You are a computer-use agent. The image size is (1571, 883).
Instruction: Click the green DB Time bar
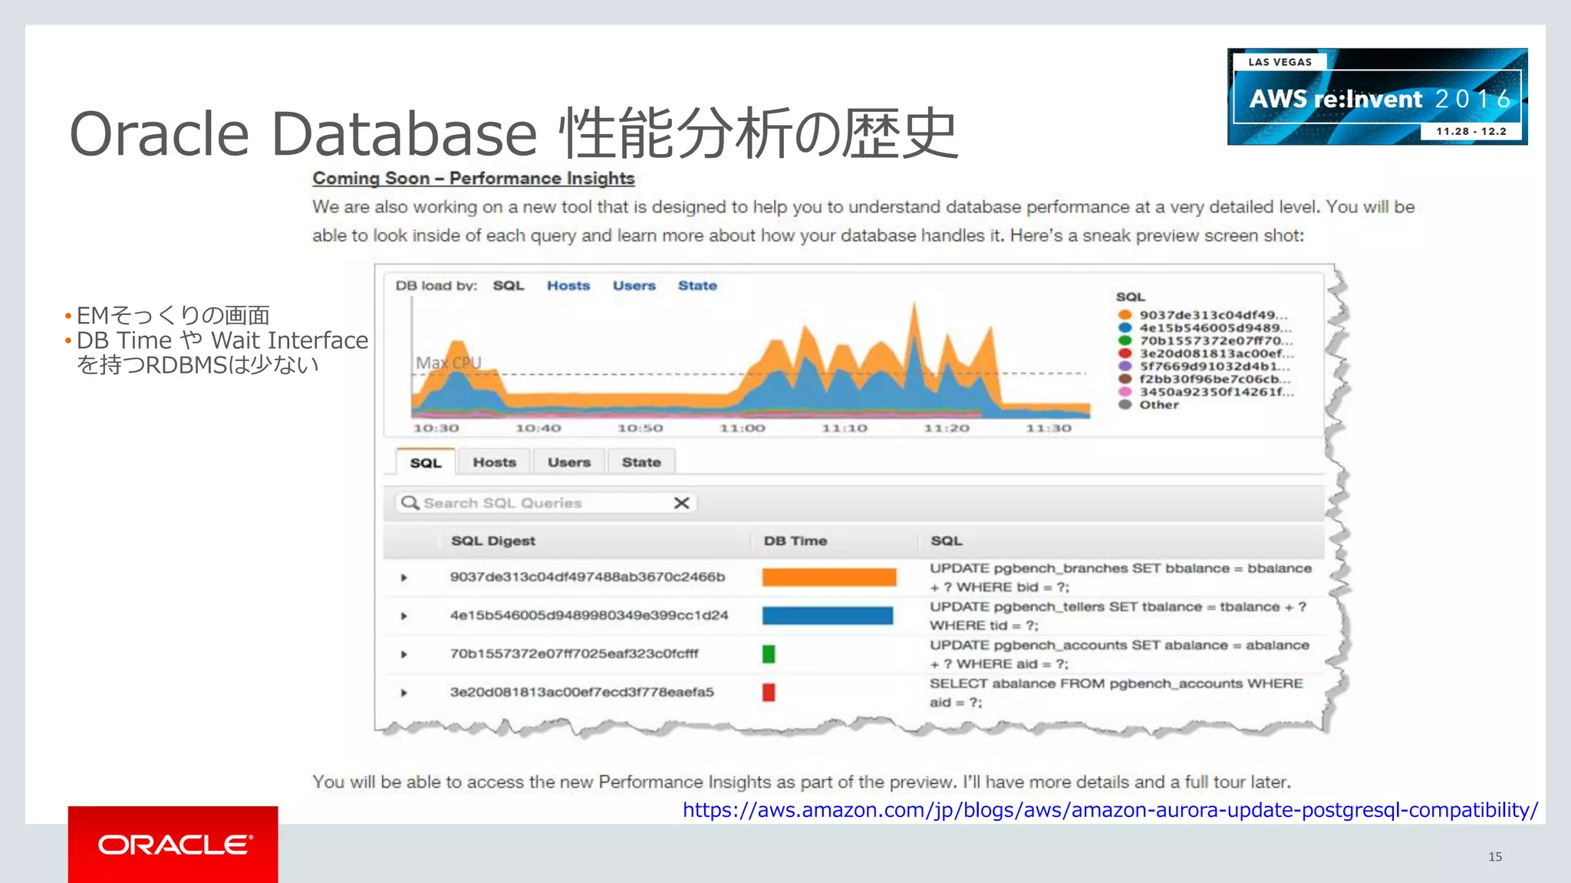(769, 654)
